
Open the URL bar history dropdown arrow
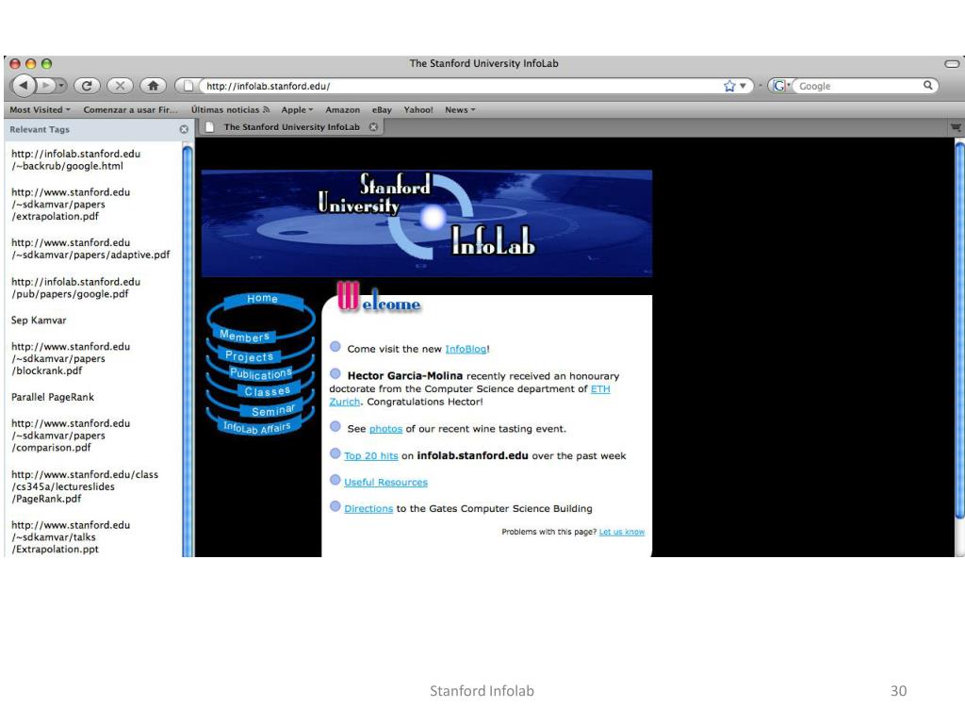coord(743,86)
